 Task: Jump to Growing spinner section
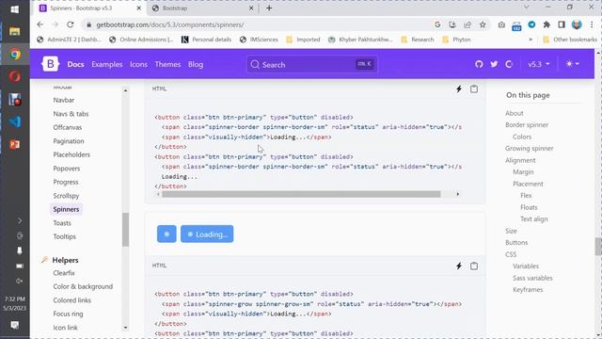[x=529, y=149]
